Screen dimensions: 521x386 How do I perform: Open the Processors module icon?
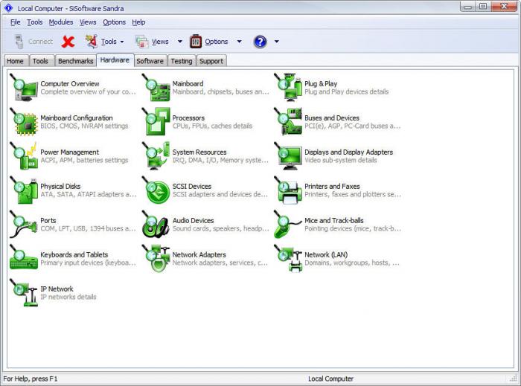pos(156,121)
